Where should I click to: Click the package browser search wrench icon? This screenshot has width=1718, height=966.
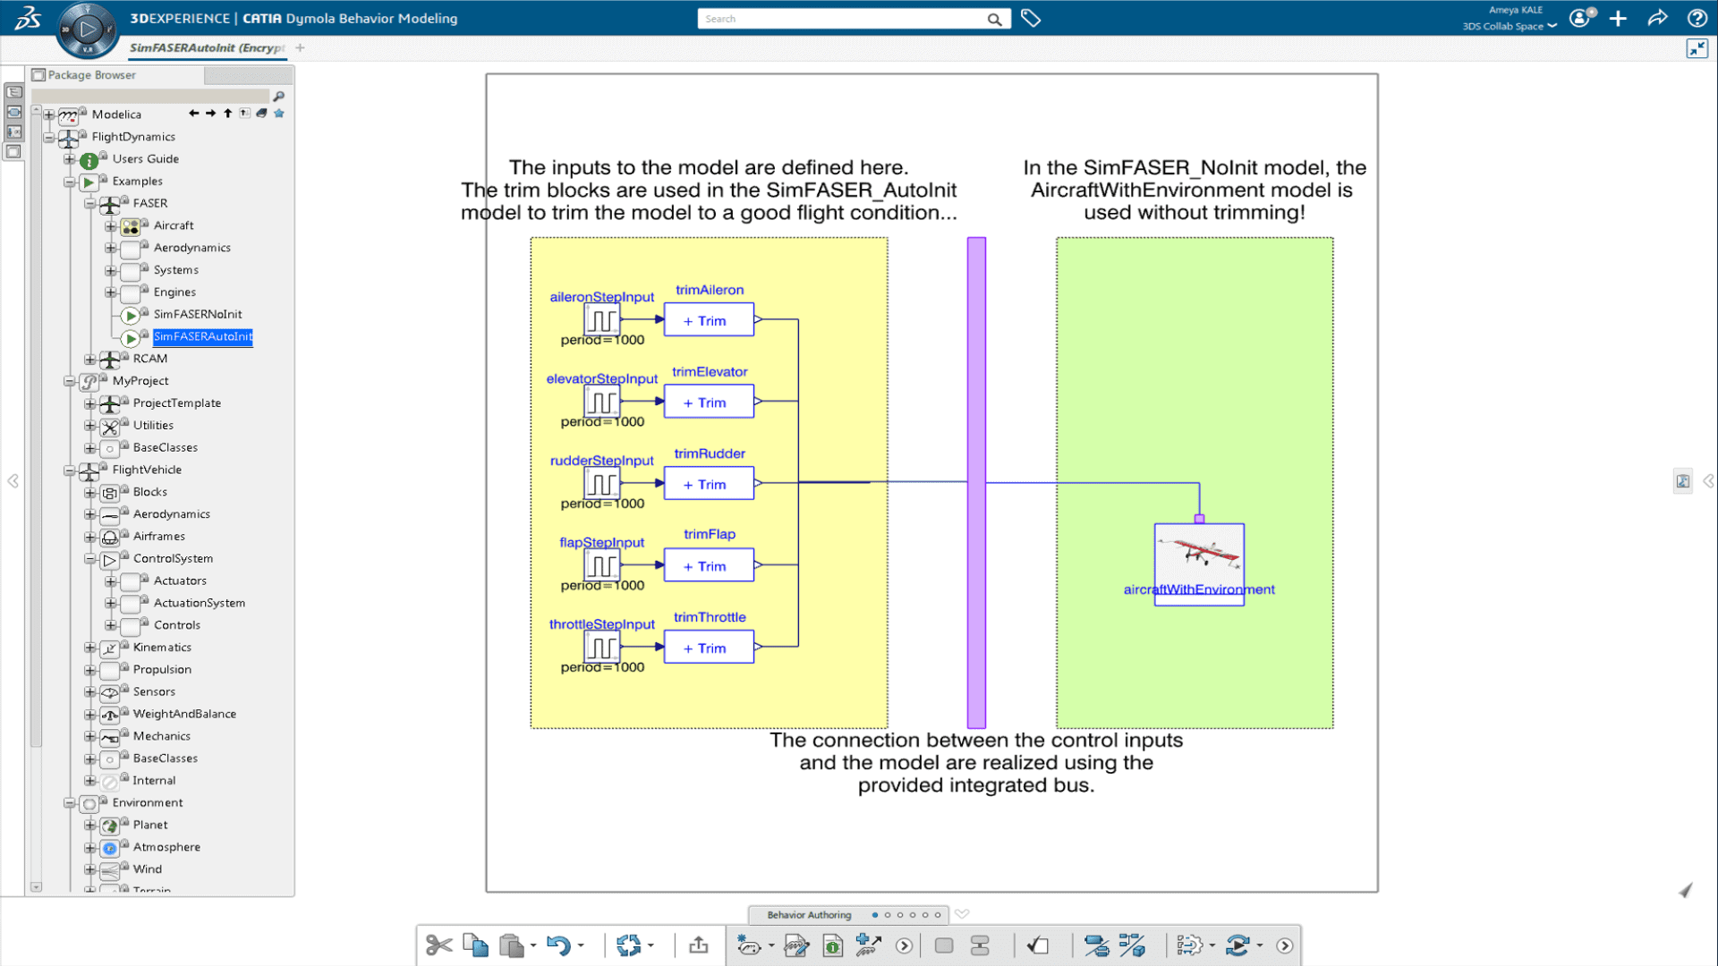tap(278, 97)
